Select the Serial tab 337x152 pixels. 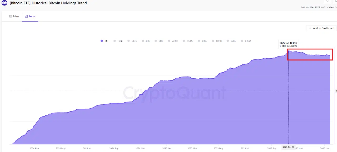click(x=30, y=16)
